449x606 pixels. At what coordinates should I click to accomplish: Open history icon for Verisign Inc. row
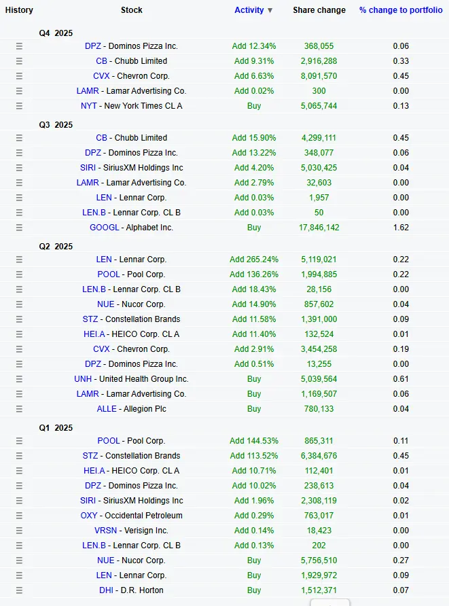coord(18,531)
